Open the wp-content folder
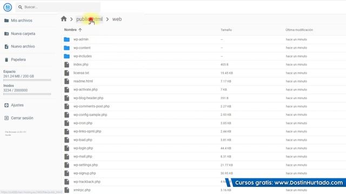 [82, 48]
